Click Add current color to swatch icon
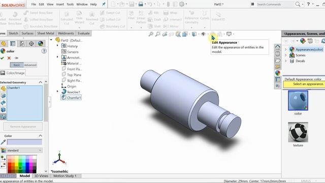The image size is (325, 183). (x=3, y=158)
